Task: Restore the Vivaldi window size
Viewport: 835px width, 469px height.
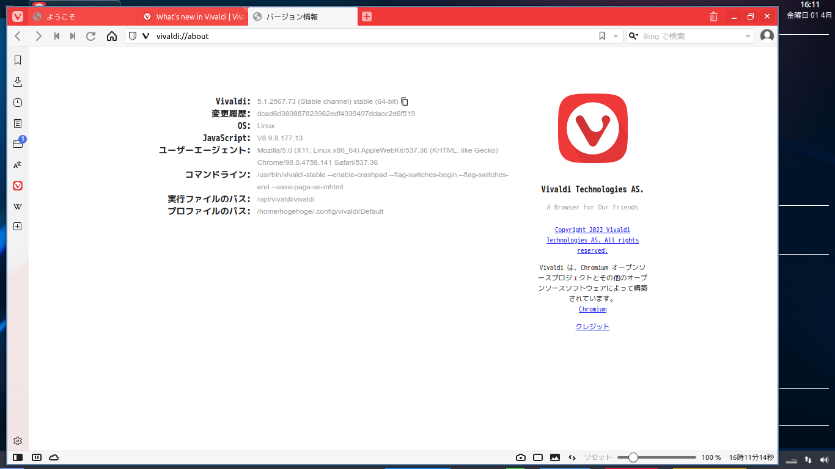Action: point(751,16)
